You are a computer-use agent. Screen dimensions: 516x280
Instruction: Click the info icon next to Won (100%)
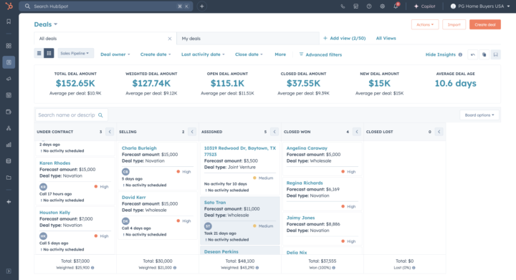334,268
